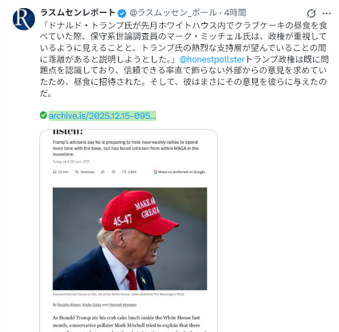Image resolution: width=339 pixels, height=332 pixels.
Task: Click the article bookmark icon
Action: 114,172
